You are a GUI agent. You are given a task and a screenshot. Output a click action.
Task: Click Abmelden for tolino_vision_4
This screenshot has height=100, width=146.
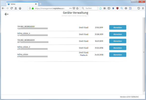(x=118, y=34)
